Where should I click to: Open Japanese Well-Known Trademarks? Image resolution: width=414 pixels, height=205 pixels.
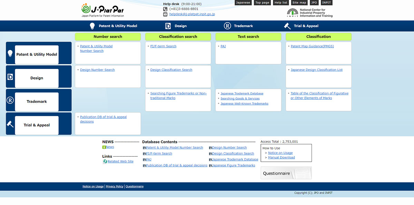[244, 104]
